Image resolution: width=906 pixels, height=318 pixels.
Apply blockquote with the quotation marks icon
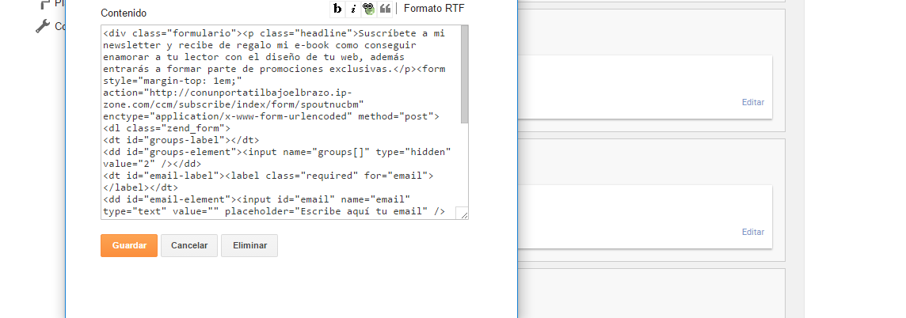click(385, 9)
